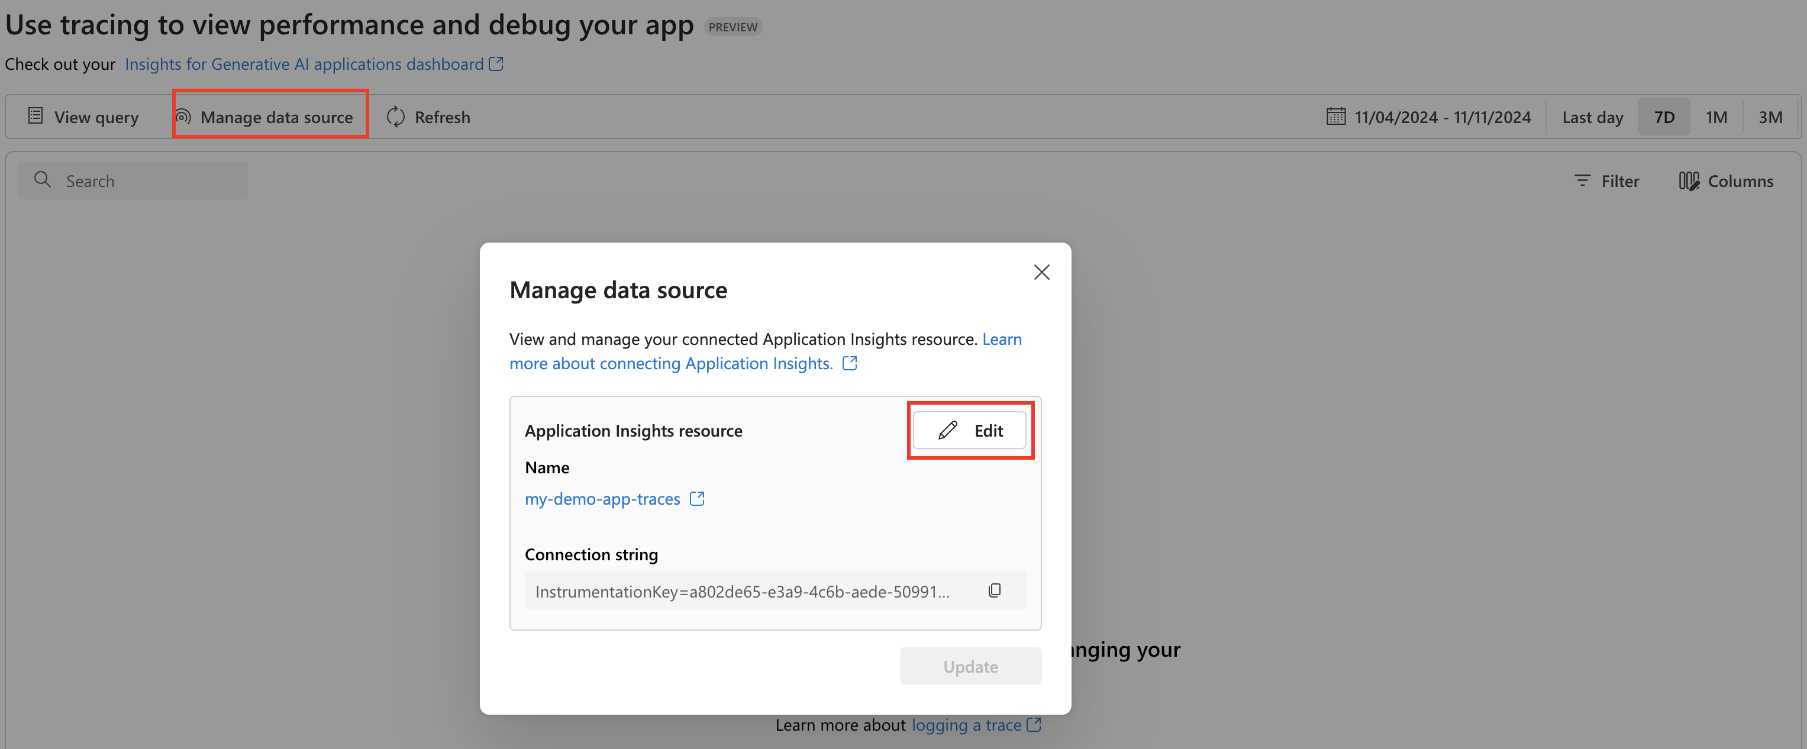
Task: Click the Edit button with pencil icon
Action: click(969, 430)
